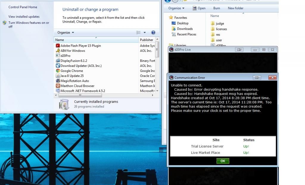The image size is (305, 185).
Task: Select DisplayFusion 6.1.2 program icon
Action: pos(58,61)
